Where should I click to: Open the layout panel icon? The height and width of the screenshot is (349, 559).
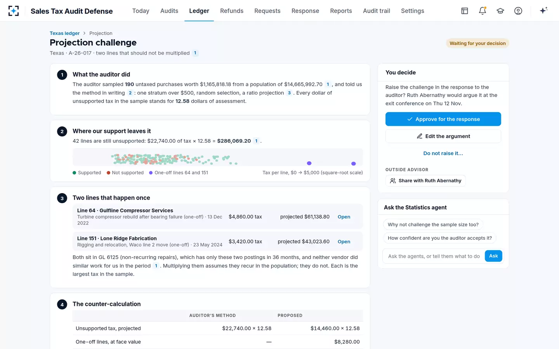point(465,11)
